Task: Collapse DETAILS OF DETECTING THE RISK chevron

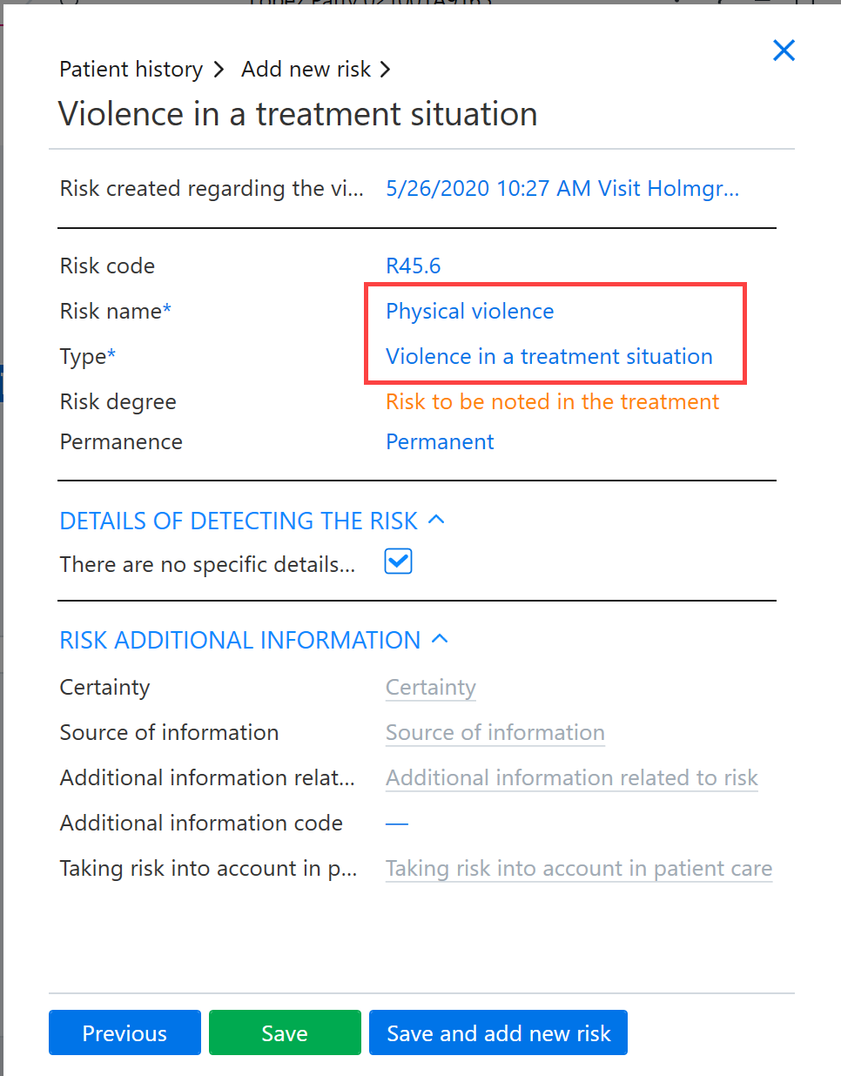Action: pyautogui.click(x=437, y=520)
